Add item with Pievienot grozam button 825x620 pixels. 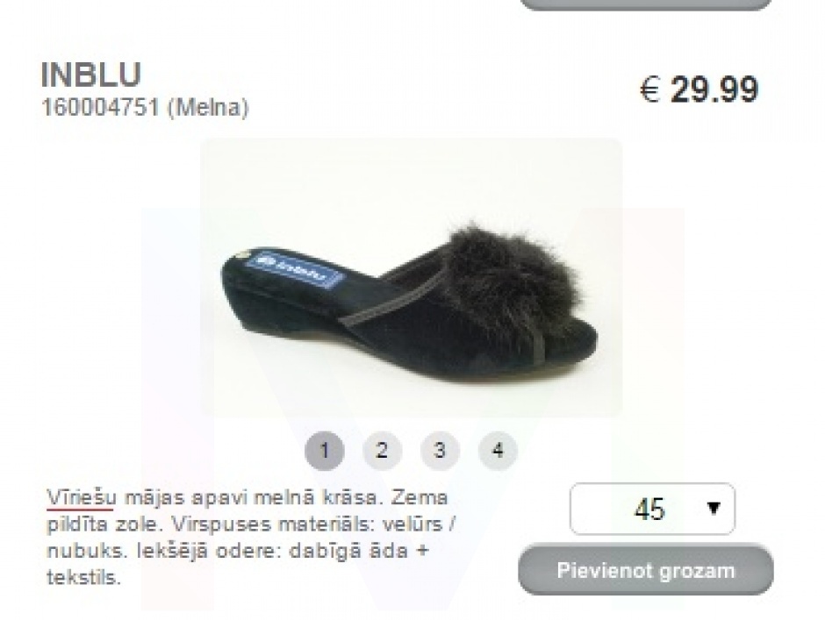click(x=646, y=570)
